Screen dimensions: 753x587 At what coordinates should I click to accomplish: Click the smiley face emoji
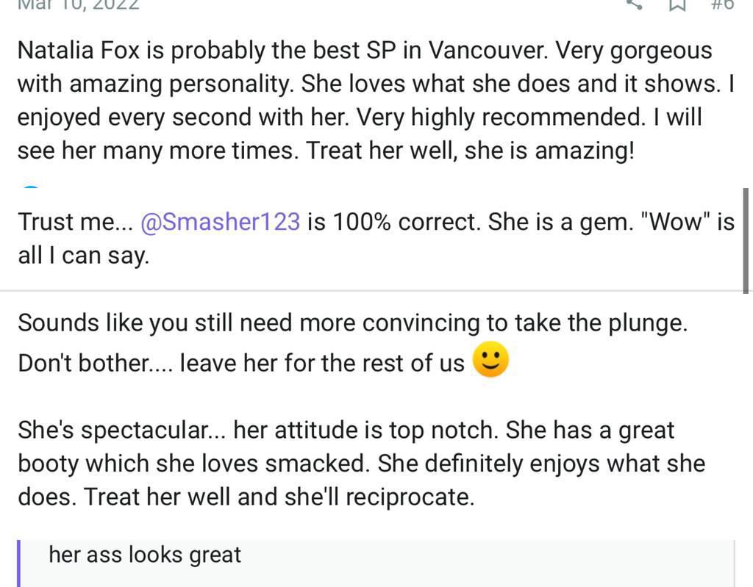point(490,361)
